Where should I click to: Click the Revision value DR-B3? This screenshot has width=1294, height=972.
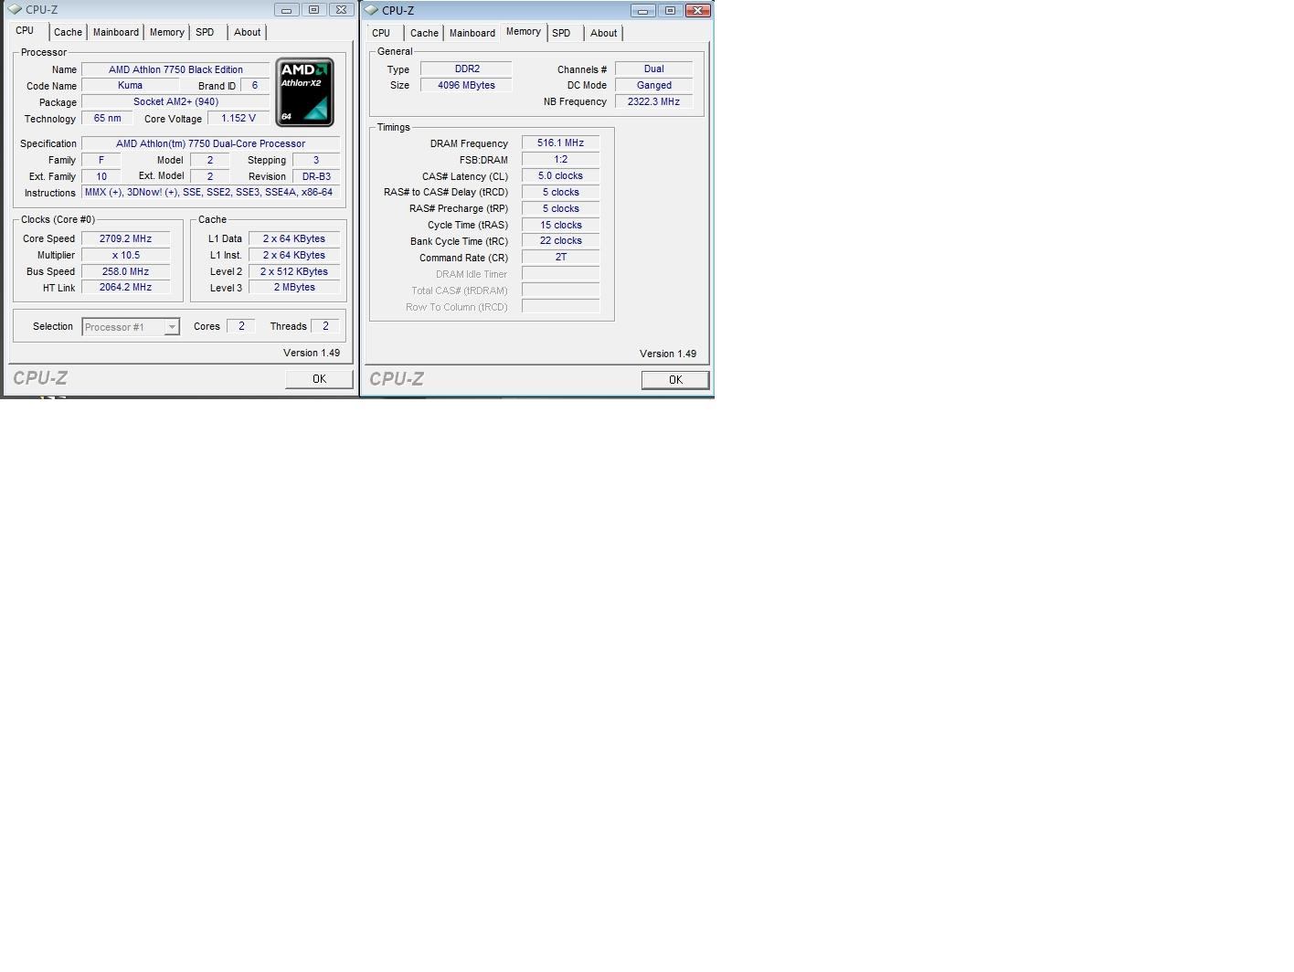(316, 176)
